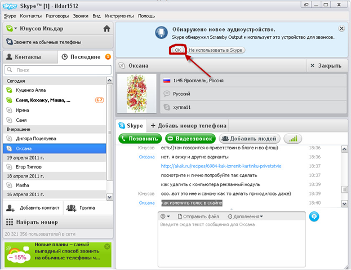Click the orange notification badge showing 1
Image resolution: width=351 pixels, height=270 pixels.
point(108,56)
